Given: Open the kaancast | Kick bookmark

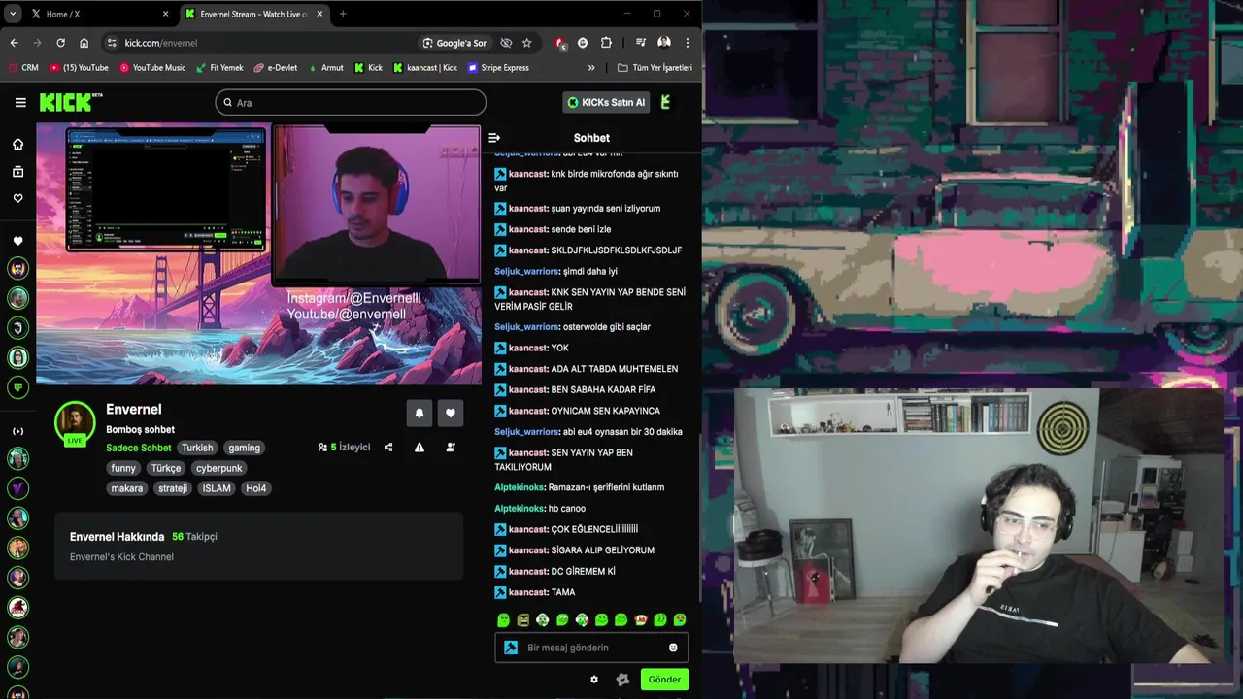Looking at the screenshot, I should point(425,68).
